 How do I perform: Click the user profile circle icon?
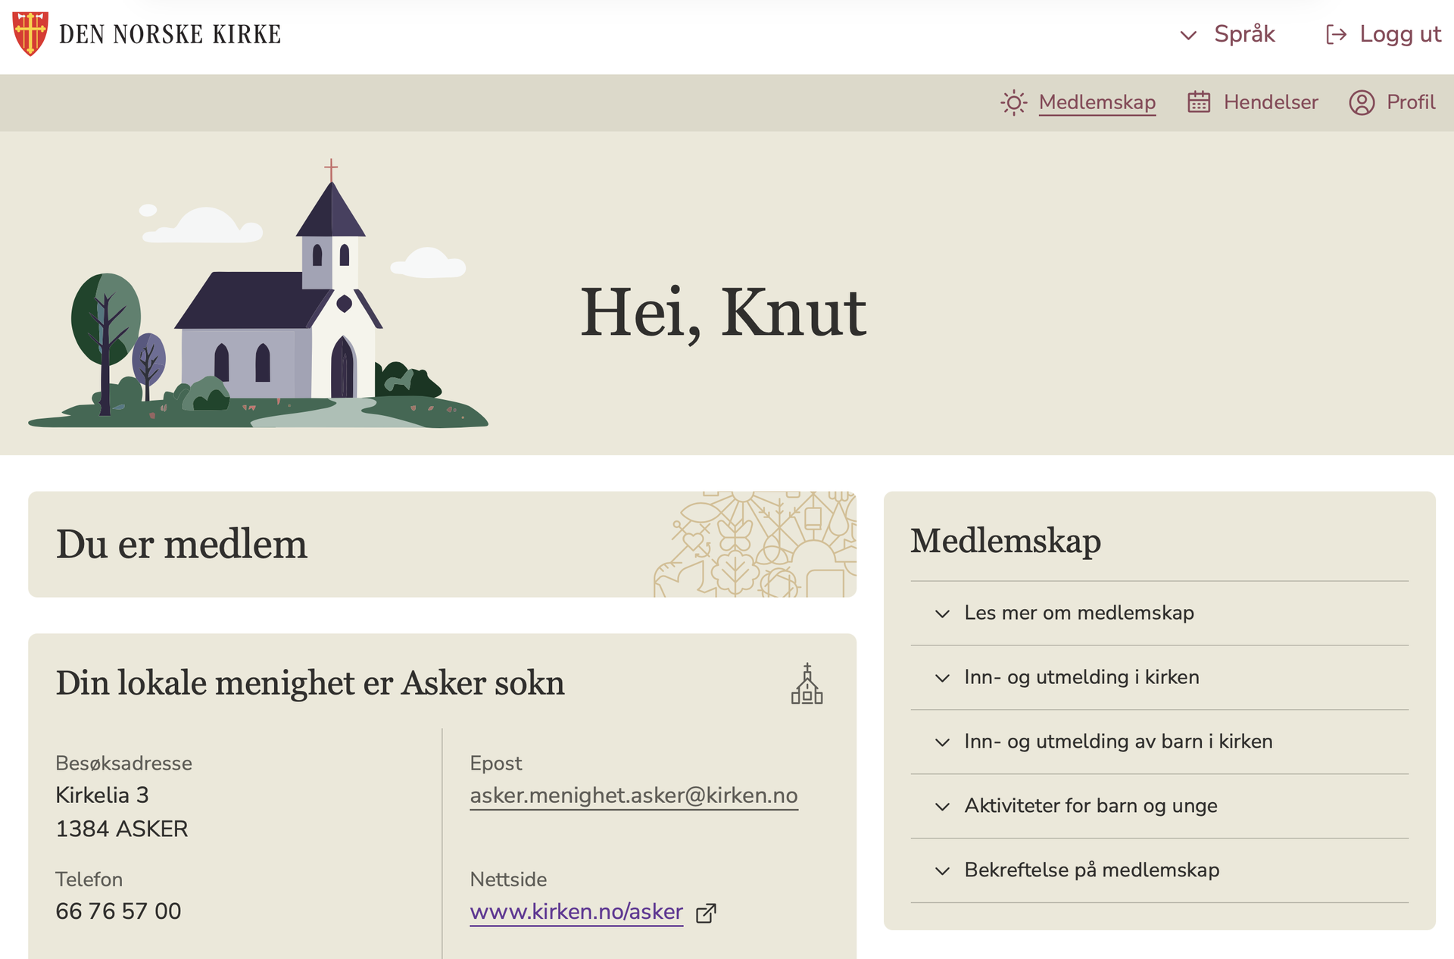tap(1361, 102)
